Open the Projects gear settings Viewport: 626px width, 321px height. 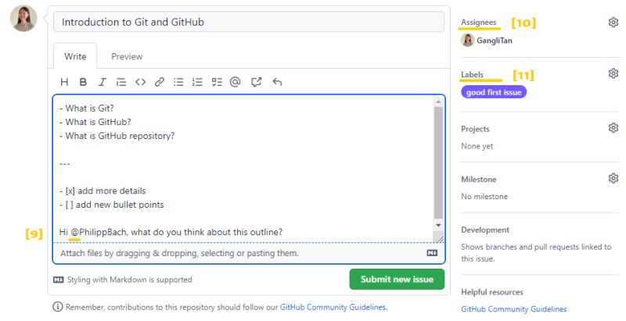(613, 128)
